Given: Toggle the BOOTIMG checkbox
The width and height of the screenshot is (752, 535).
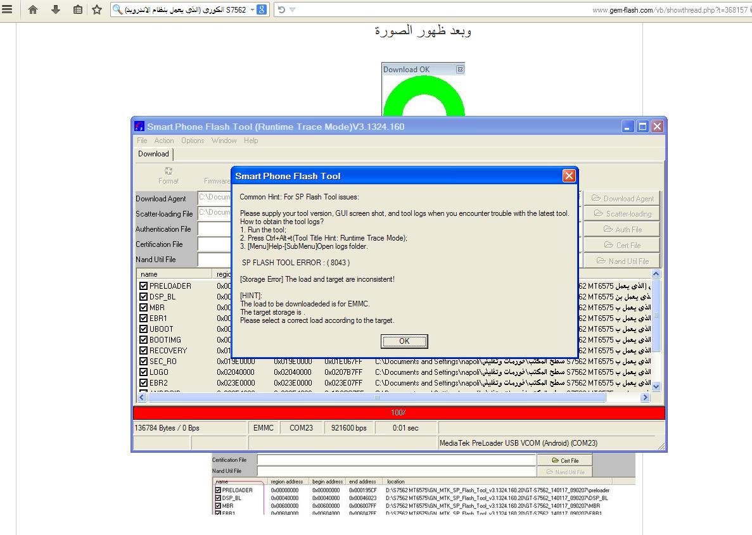Looking at the screenshot, I should pos(143,340).
